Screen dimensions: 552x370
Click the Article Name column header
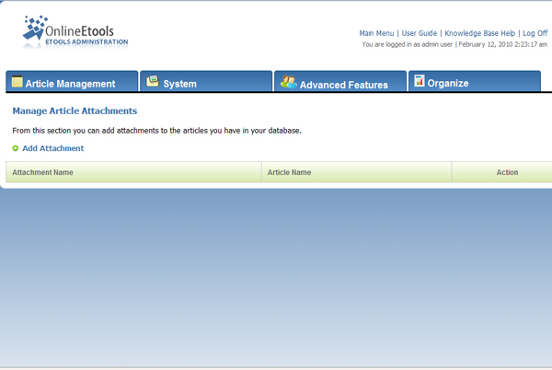[289, 172]
